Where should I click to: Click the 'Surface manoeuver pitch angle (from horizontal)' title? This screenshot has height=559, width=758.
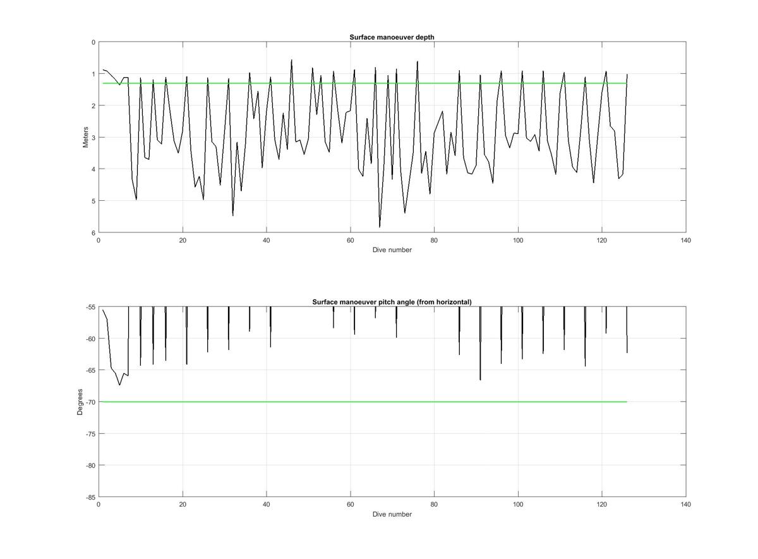(392, 302)
